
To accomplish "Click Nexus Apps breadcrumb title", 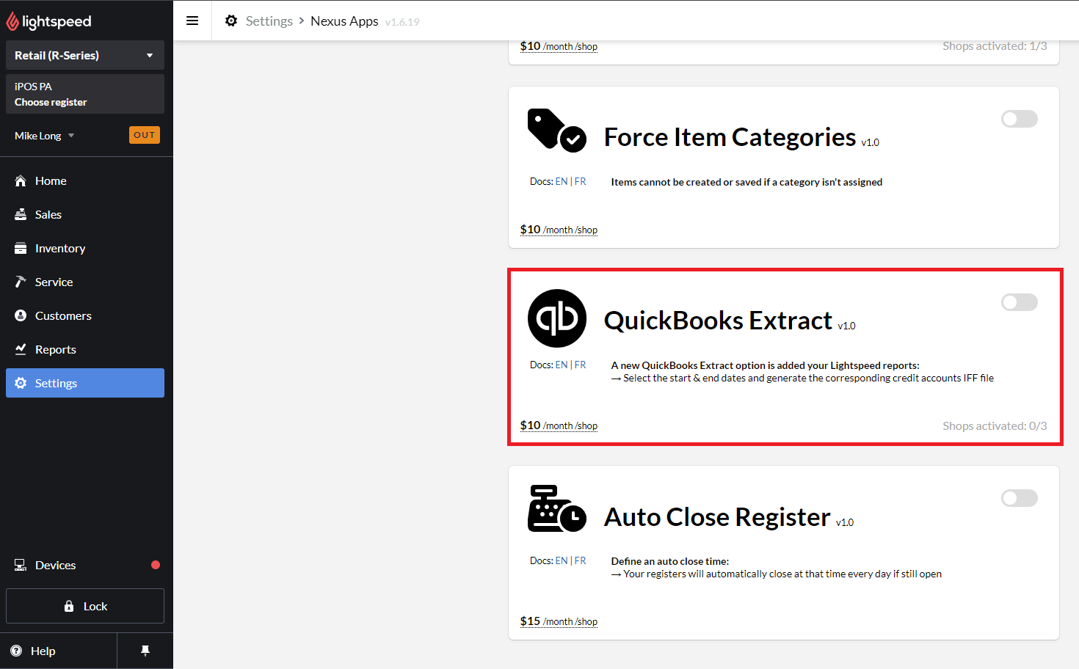I will tap(344, 21).
